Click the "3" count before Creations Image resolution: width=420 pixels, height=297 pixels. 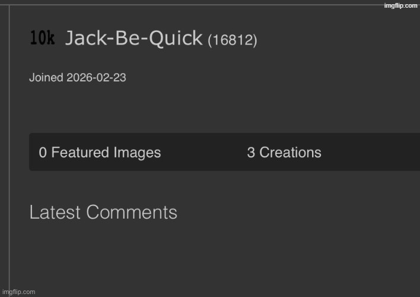251,153
